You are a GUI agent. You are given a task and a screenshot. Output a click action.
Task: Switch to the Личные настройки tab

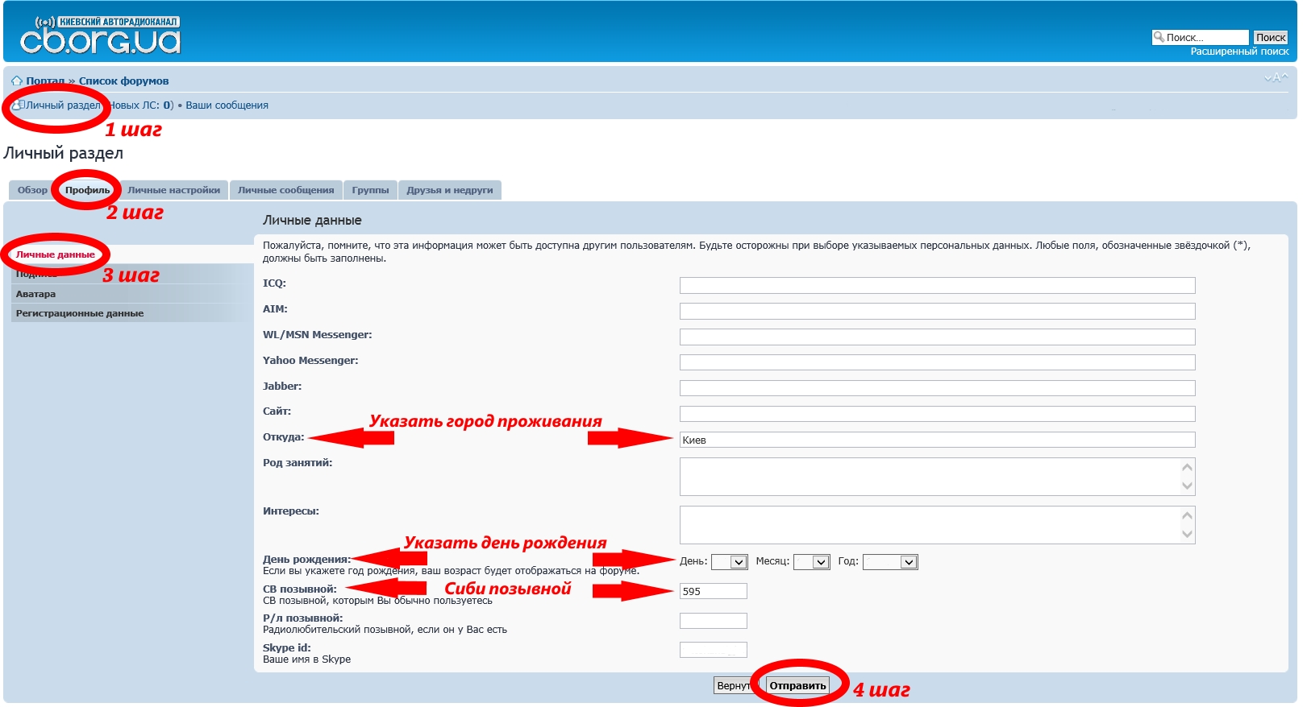(x=173, y=190)
